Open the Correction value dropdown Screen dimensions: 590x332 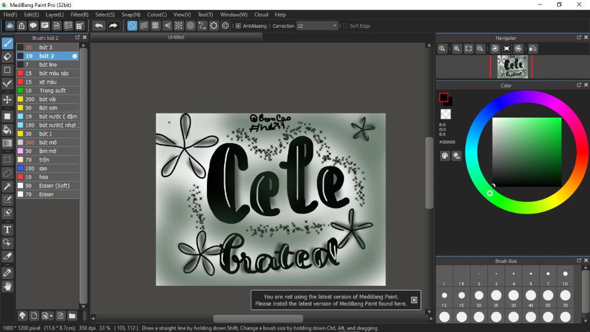click(335, 26)
